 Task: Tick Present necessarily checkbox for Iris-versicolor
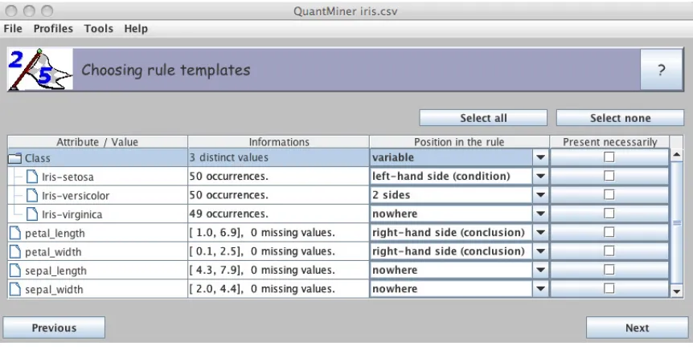[x=609, y=194]
